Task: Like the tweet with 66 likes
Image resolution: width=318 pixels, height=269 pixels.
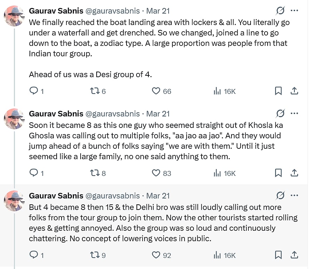Action: (x=156, y=91)
